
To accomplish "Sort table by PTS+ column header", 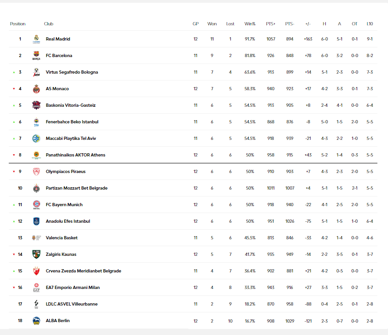I will [270, 24].
